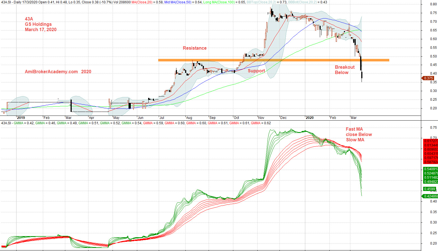
Task: Select the 2020 year marker on time axis
Action: point(309,118)
